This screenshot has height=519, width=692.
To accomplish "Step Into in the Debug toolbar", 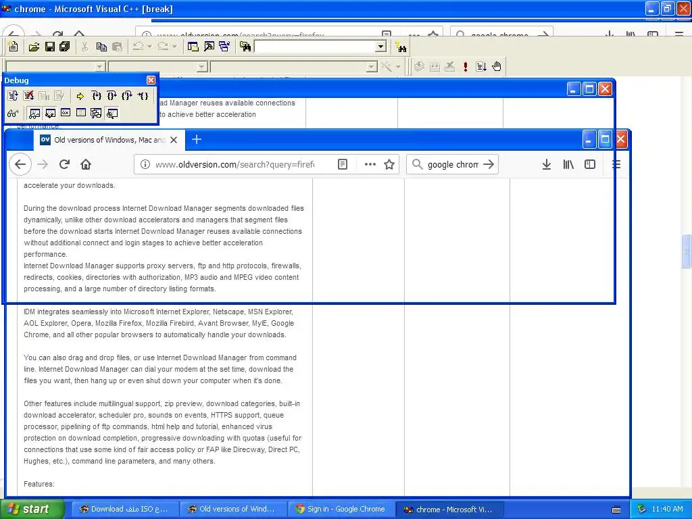I will (96, 96).
